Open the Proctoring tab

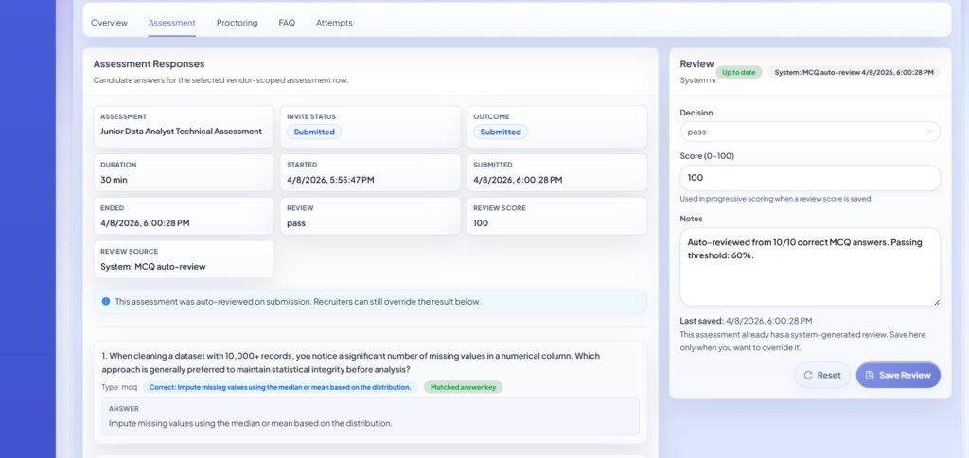coord(237,23)
